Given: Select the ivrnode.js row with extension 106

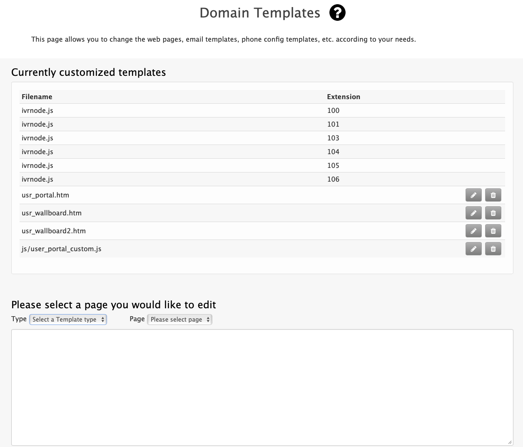Looking at the screenshot, I should click(x=167, y=179).
